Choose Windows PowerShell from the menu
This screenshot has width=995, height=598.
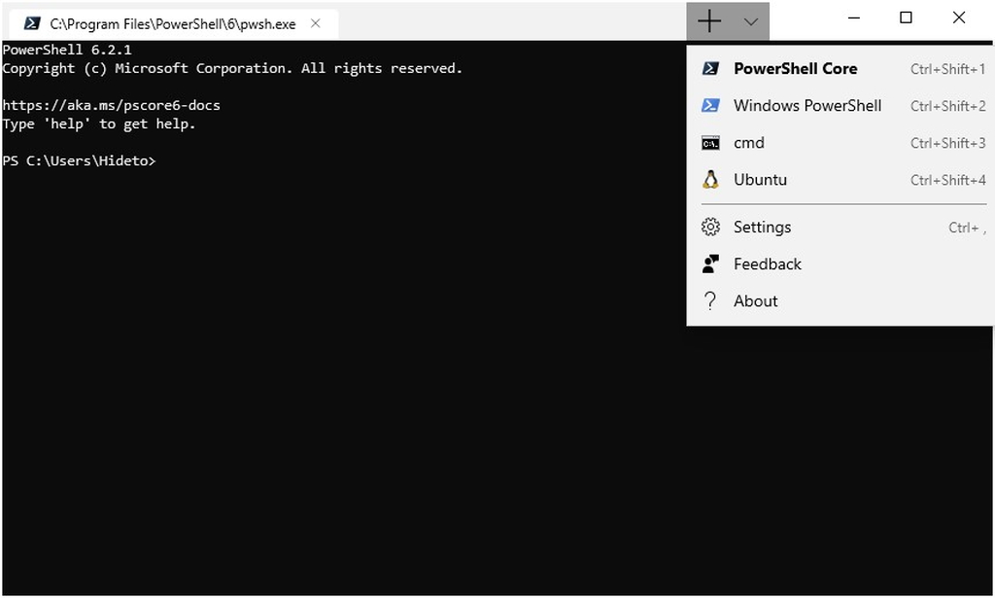click(x=807, y=105)
